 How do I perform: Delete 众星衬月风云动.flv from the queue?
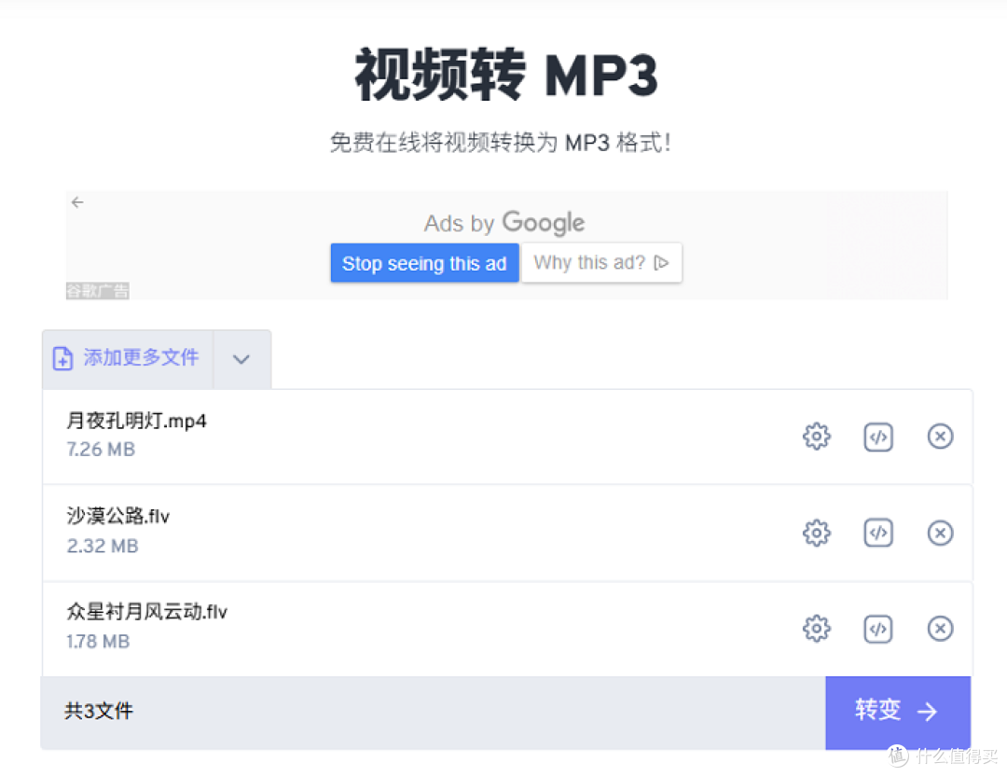click(940, 628)
